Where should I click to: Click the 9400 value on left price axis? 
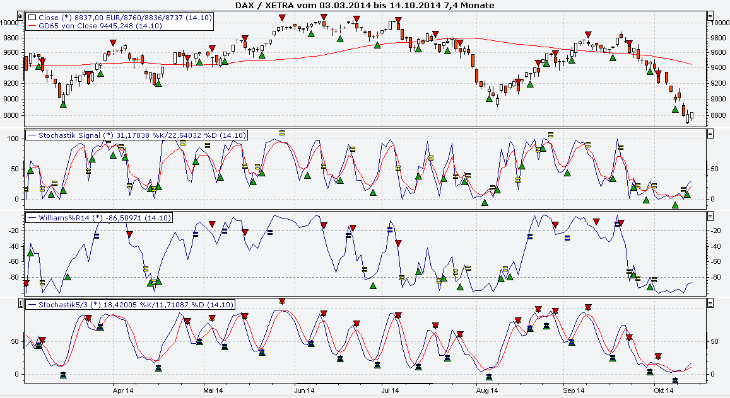coord(11,68)
